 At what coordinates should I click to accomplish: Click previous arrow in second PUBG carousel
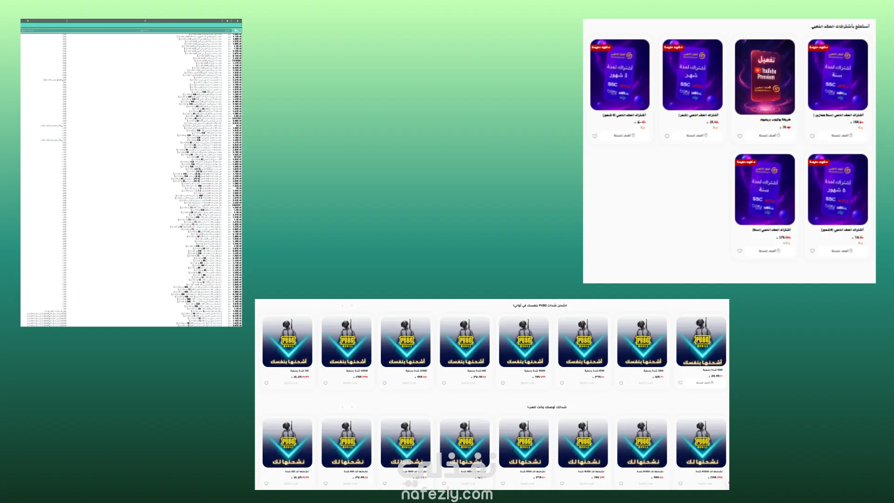pos(343,407)
